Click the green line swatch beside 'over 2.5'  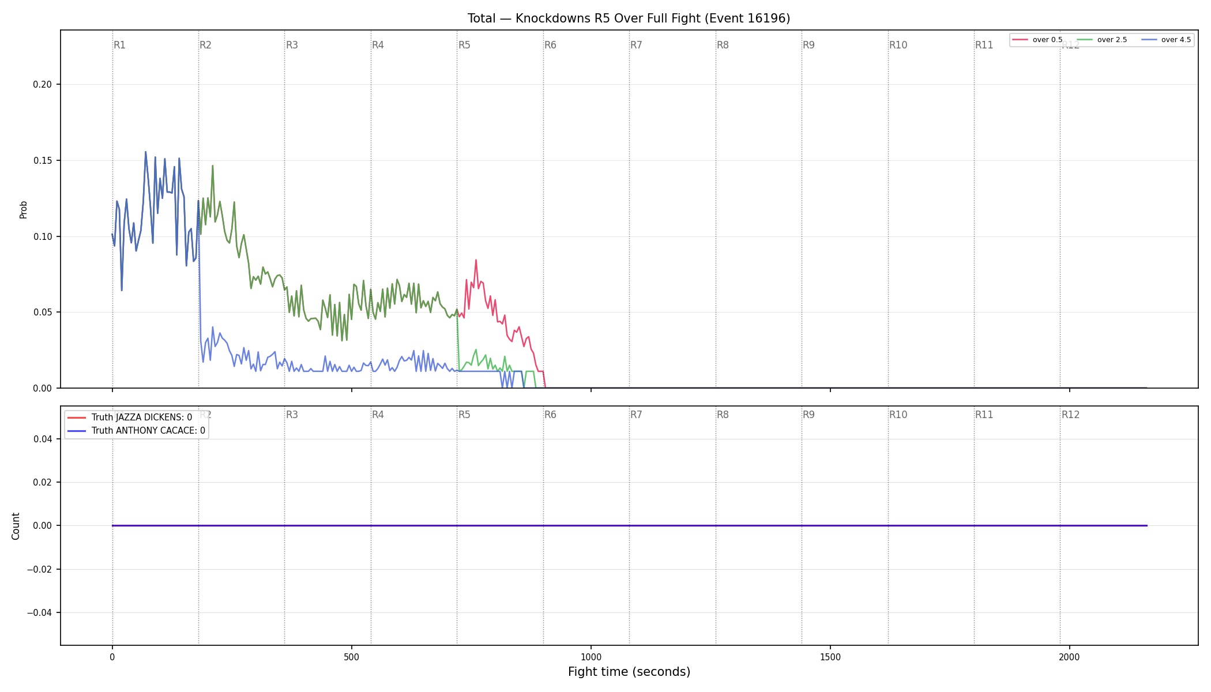[x=1085, y=40]
